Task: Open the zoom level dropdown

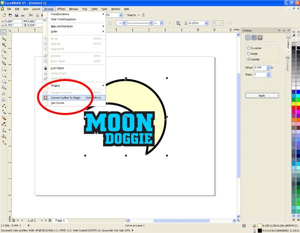Action: coord(121,15)
